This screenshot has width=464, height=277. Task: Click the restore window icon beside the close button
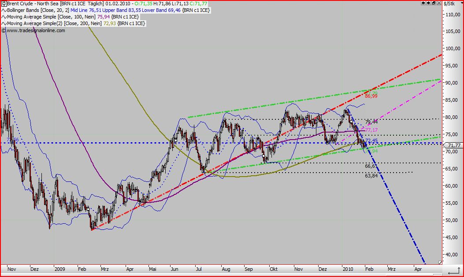434,3
